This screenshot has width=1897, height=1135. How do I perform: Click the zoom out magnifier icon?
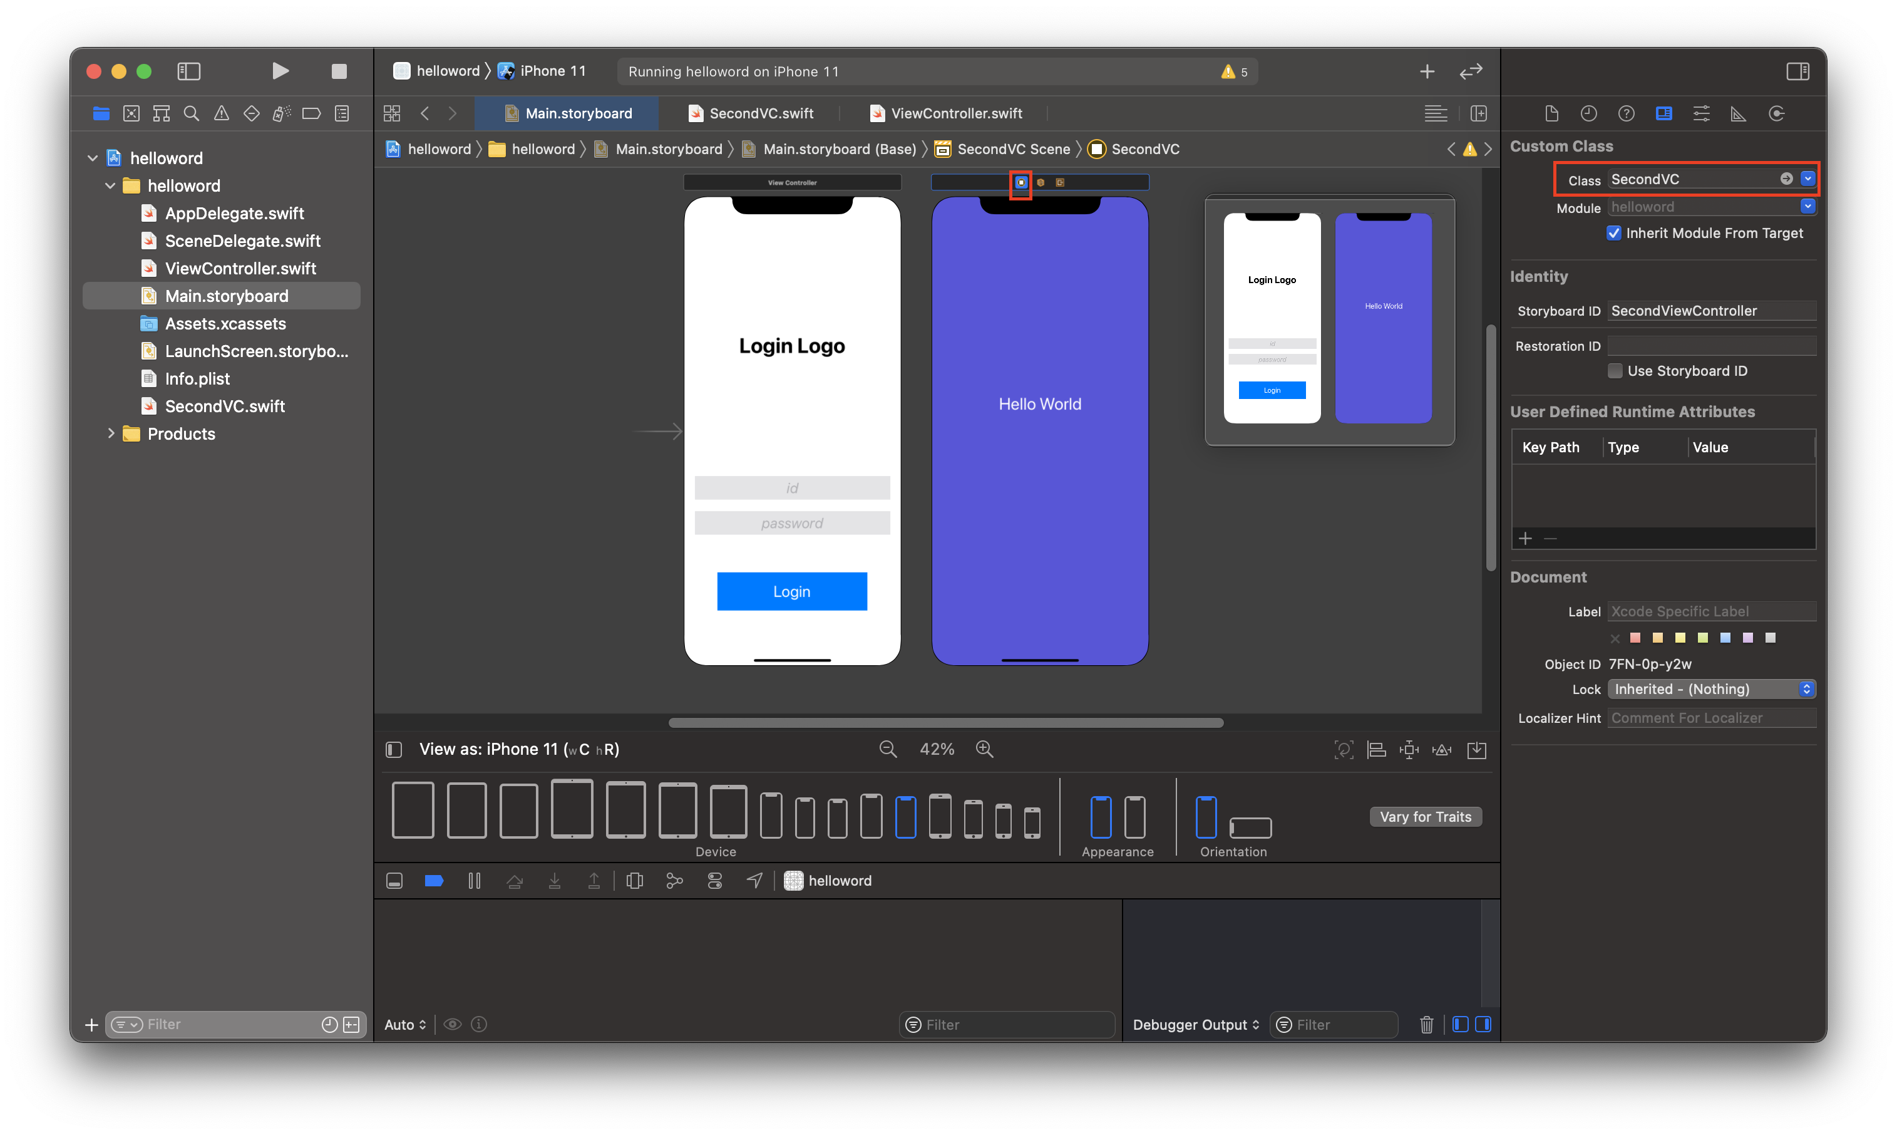coord(887,750)
